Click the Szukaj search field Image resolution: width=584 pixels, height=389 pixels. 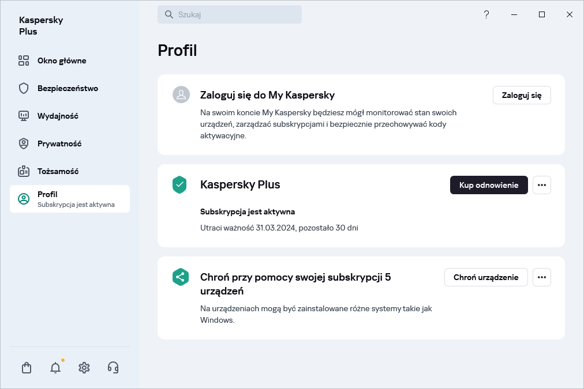coord(230,15)
